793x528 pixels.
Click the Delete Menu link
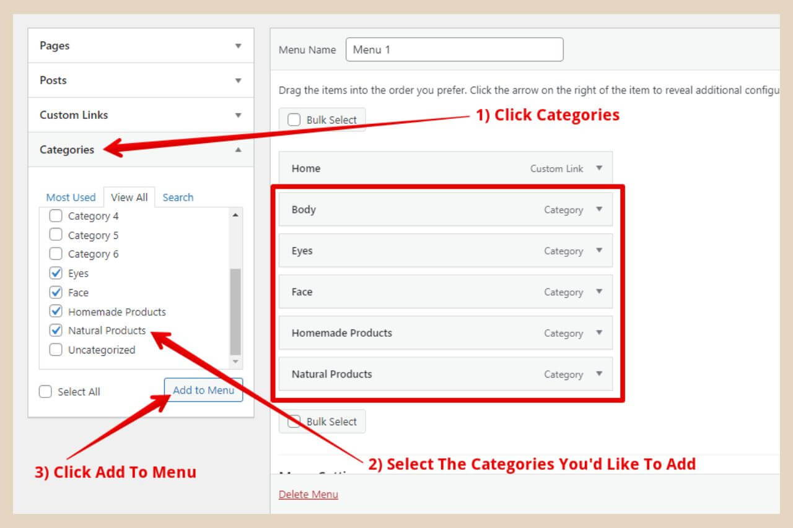coord(308,494)
